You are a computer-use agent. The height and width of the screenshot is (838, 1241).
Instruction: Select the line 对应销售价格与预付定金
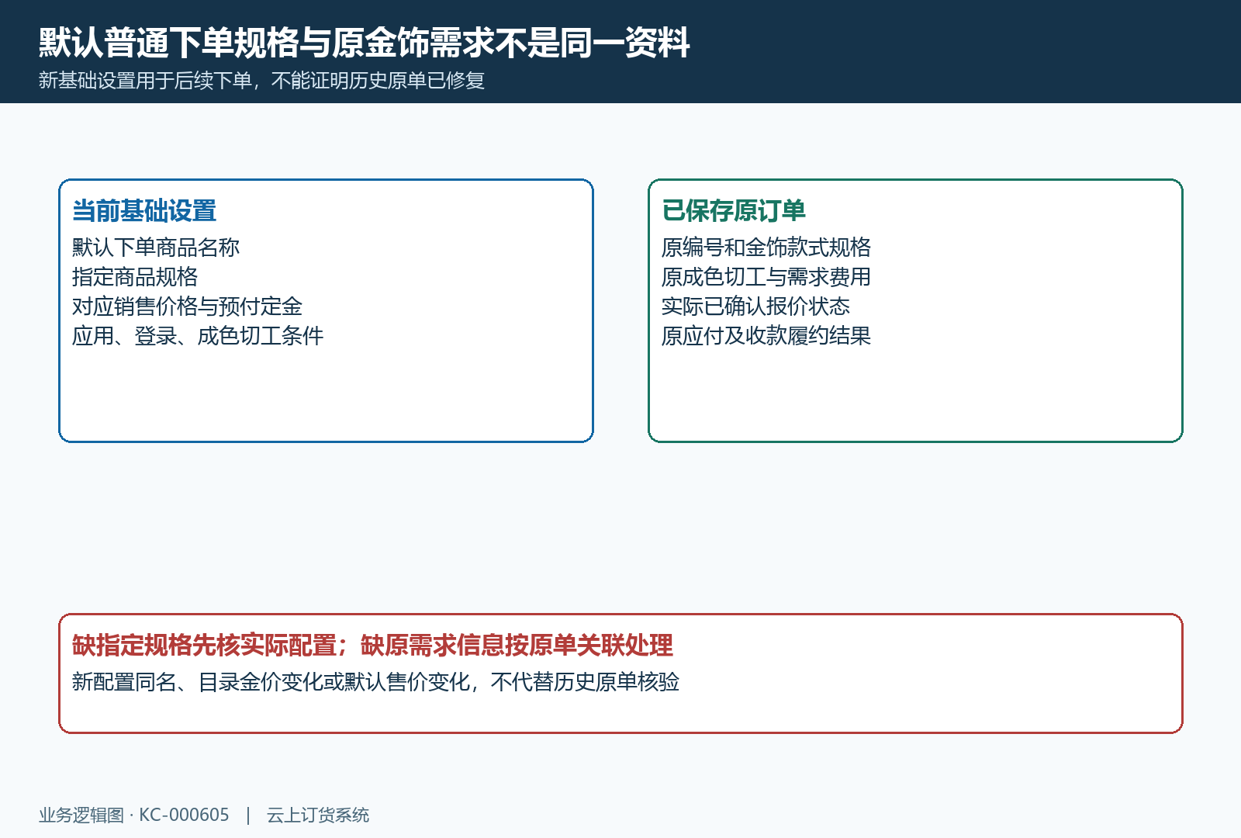pyautogui.click(x=187, y=306)
